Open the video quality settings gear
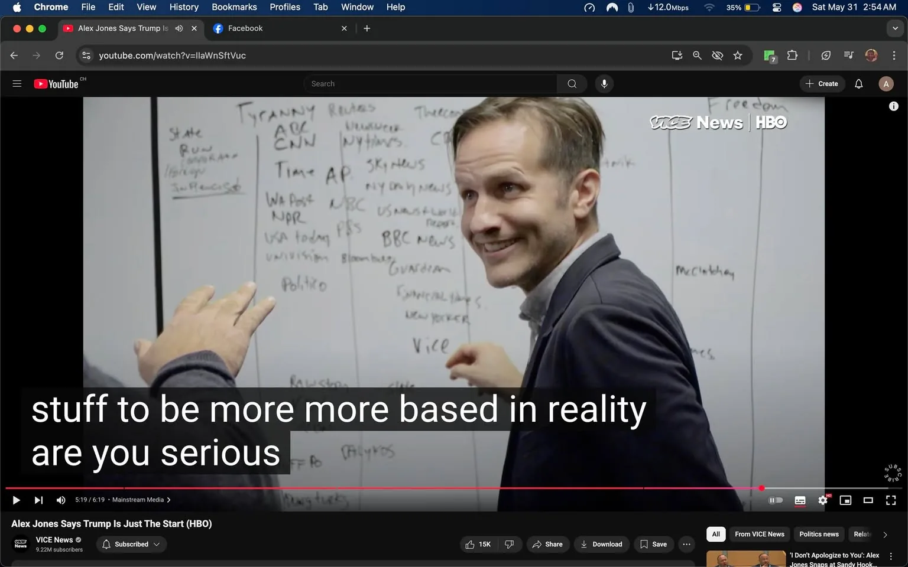908x567 pixels. [823, 500]
